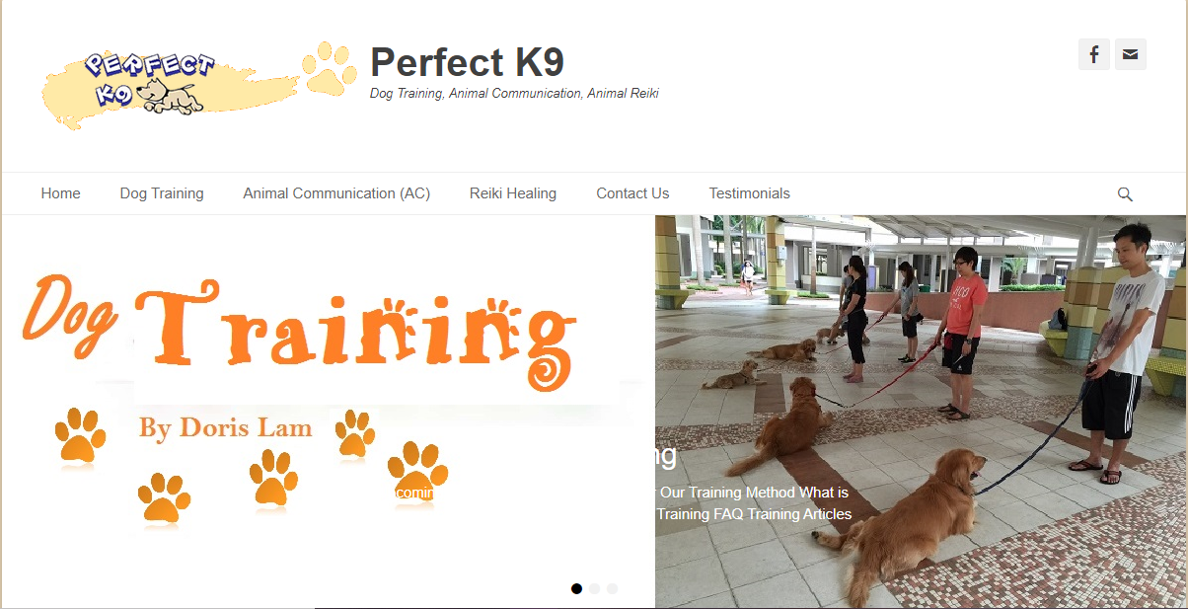Image resolution: width=1188 pixels, height=609 pixels.
Task: Open Training FAQ Training Articles link text
Action: coord(754,514)
